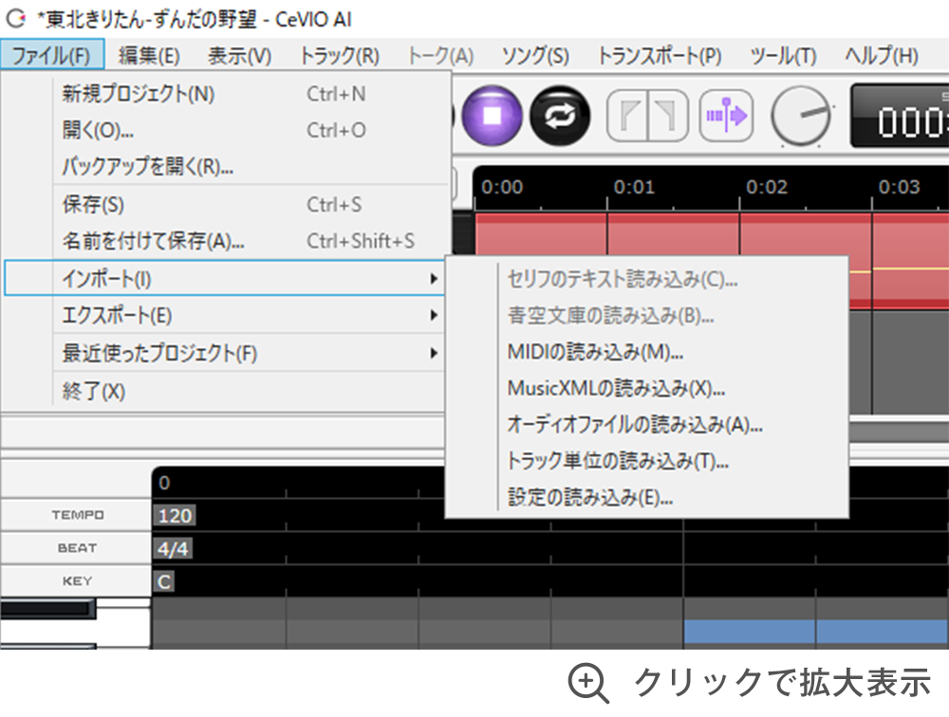Select トラック単位の読み込み(T)... import option
Screen dimensions: 949x717
click(x=646, y=461)
